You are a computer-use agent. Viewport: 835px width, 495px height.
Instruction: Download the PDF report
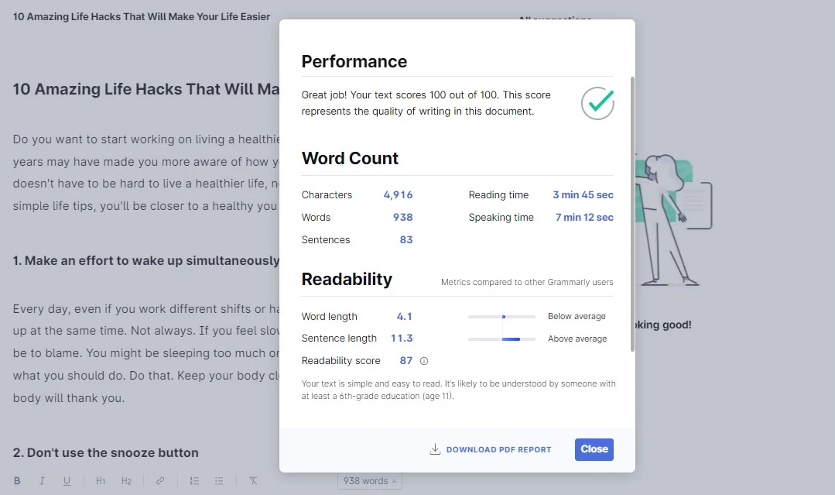498,449
